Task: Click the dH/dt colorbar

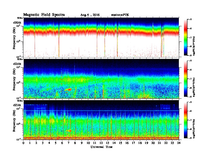Action: coord(186,37)
